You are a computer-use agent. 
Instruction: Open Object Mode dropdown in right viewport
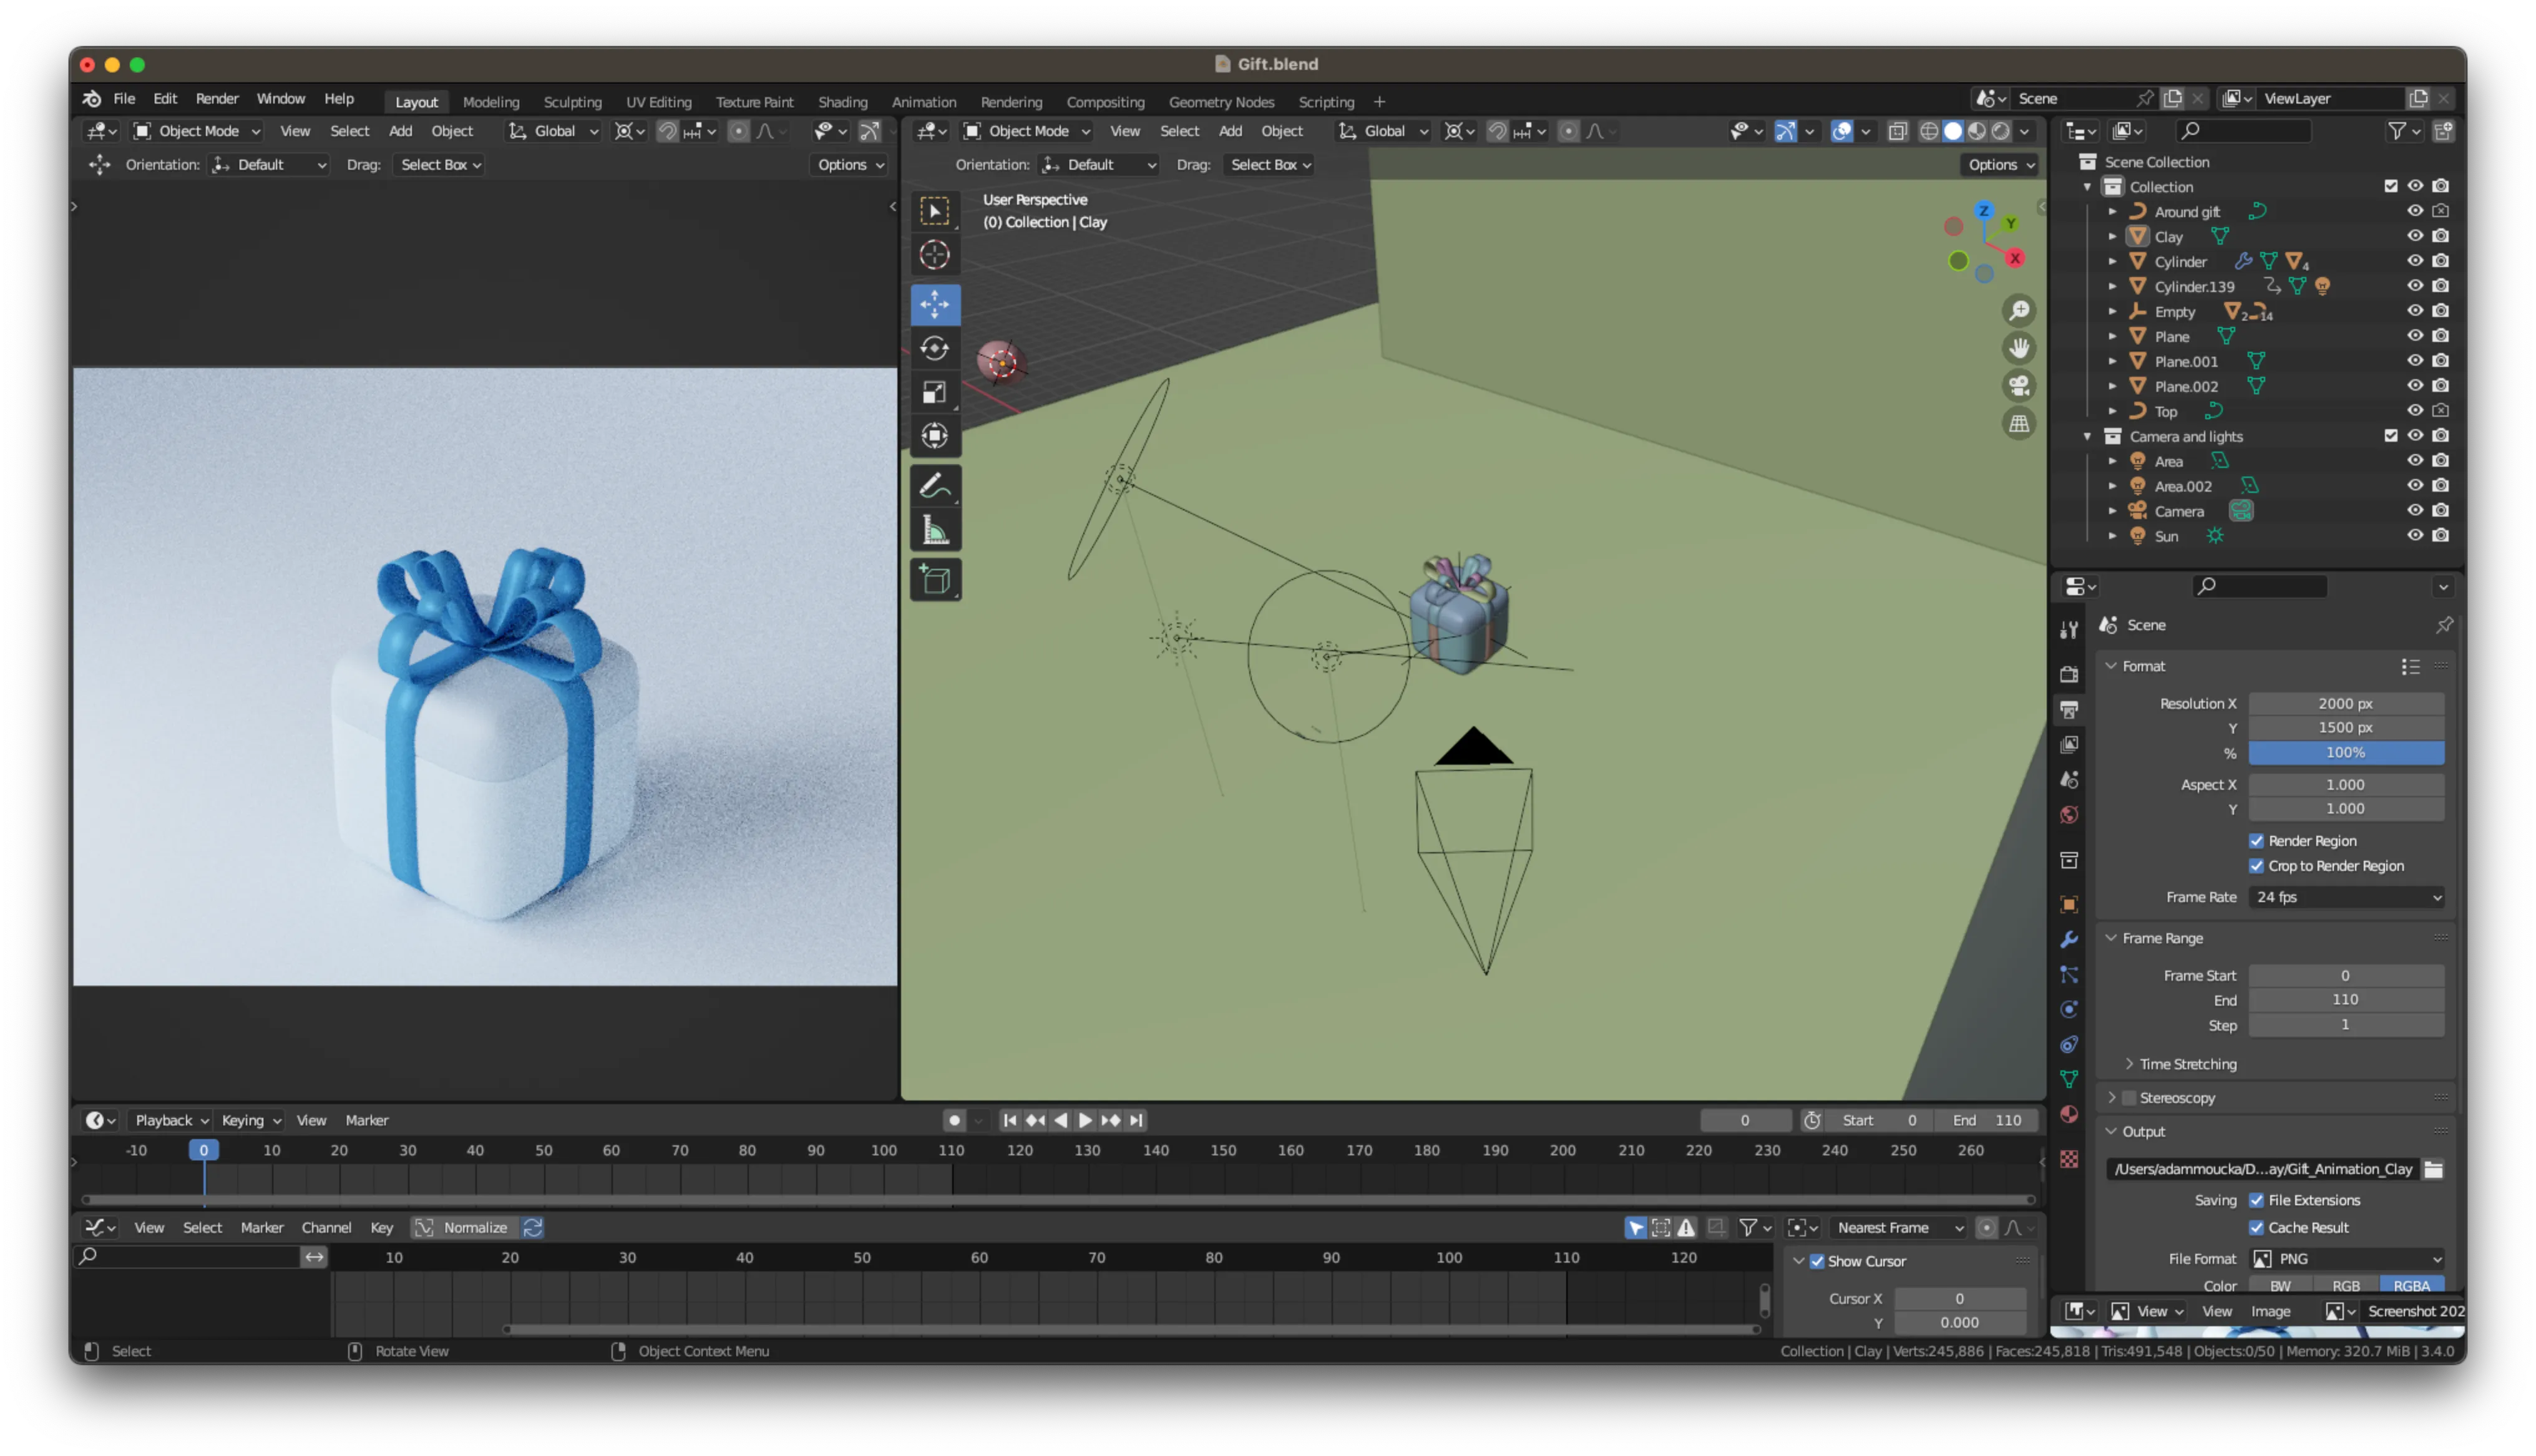click(x=1026, y=131)
